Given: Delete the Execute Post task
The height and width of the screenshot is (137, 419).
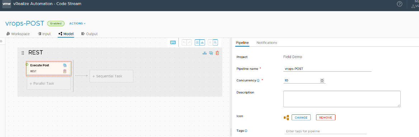Looking at the screenshot, I should pos(65,71).
